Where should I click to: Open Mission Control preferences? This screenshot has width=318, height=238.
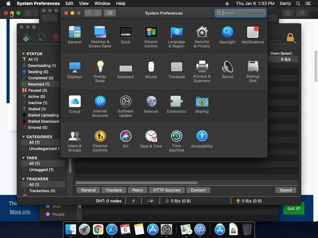point(151,37)
